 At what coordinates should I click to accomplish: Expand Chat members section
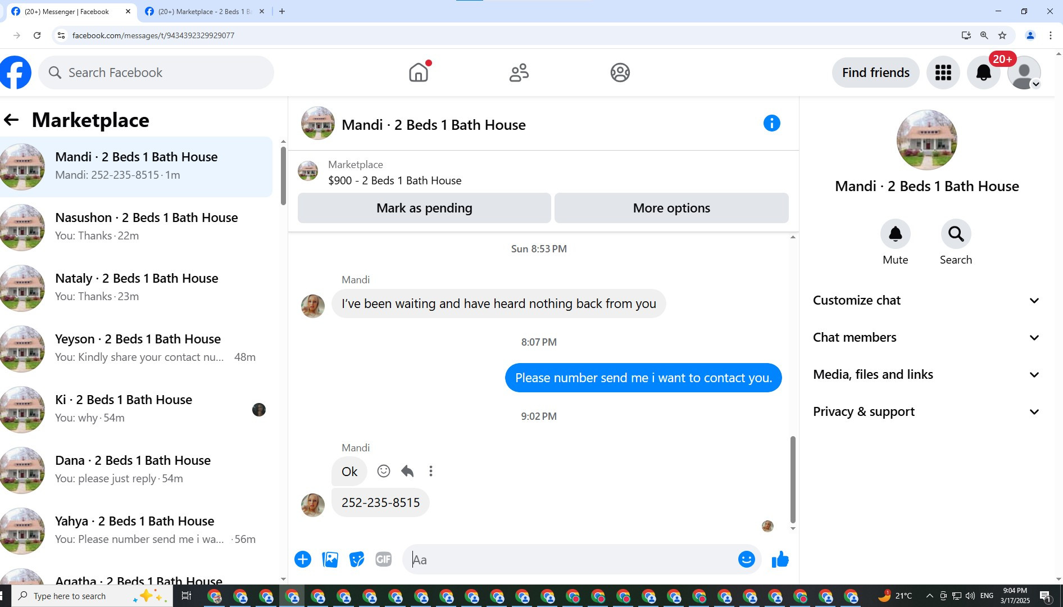[x=926, y=337]
